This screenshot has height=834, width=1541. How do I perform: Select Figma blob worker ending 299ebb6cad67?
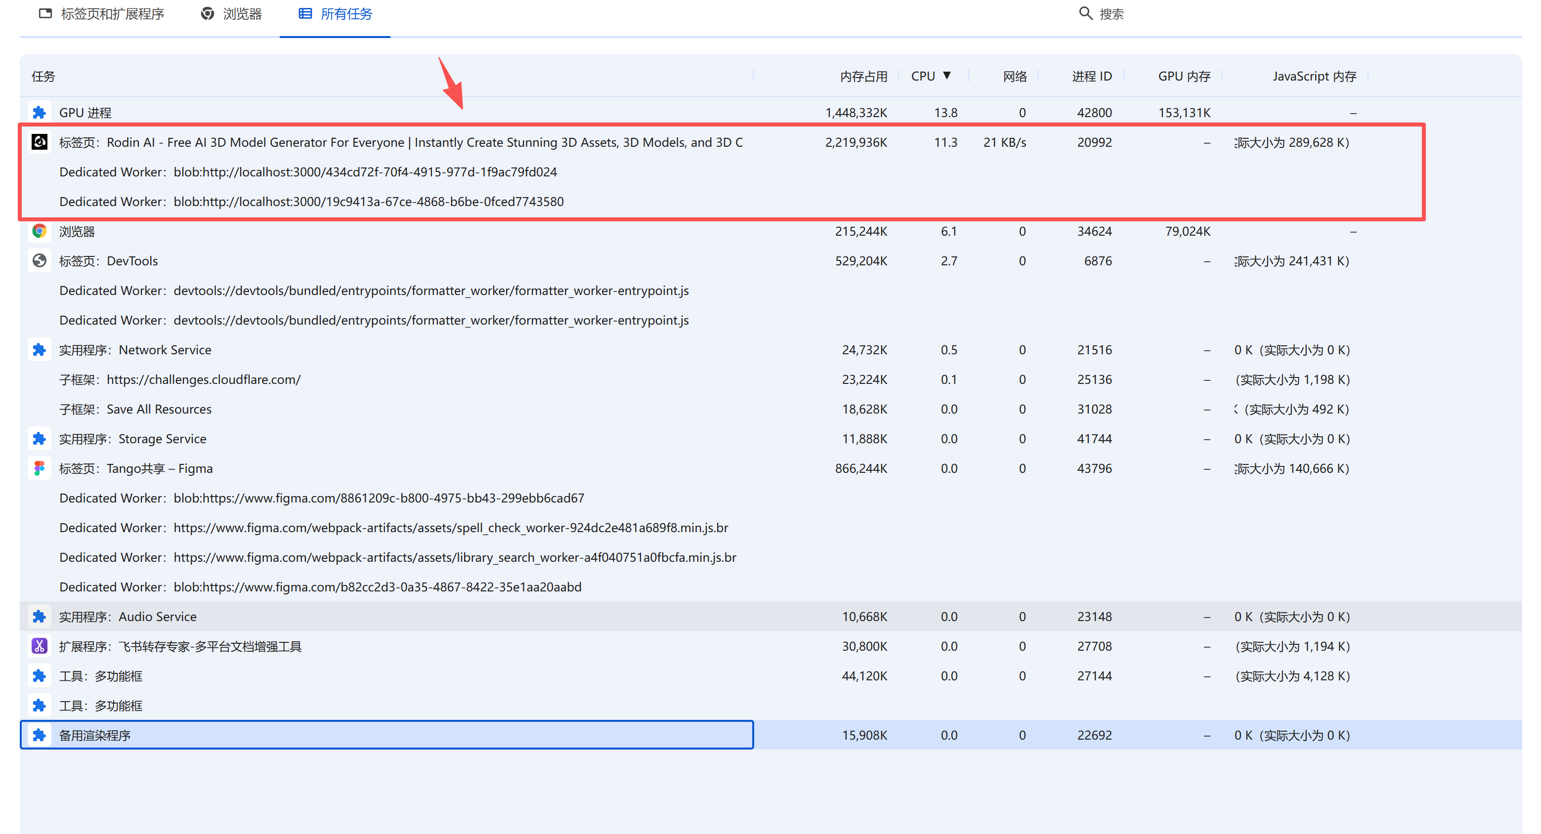(x=770, y=498)
